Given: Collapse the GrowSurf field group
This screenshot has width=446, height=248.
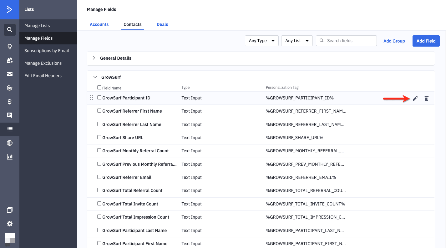Looking at the screenshot, I should [95, 77].
